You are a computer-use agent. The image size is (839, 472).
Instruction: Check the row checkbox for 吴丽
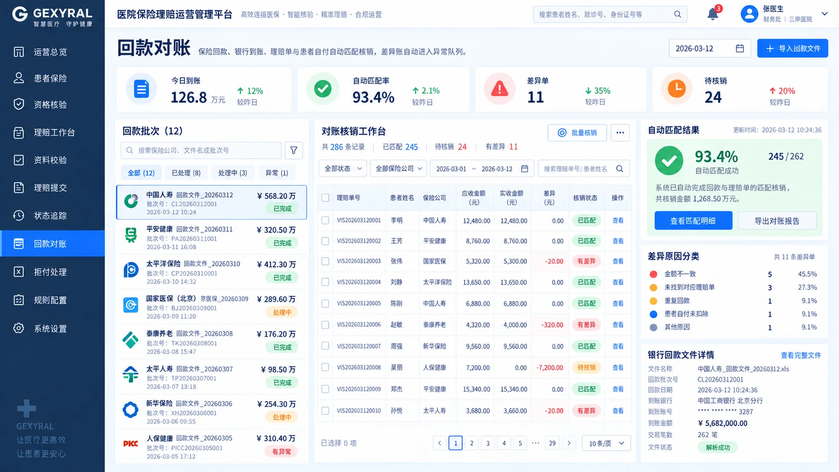click(x=325, y=367)
